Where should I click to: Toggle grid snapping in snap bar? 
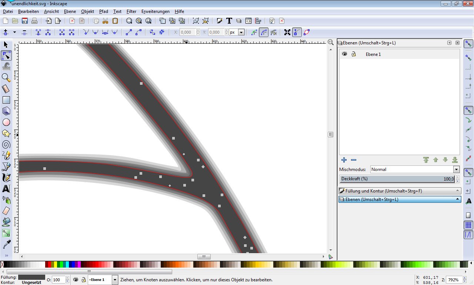(x=468, y=225)
